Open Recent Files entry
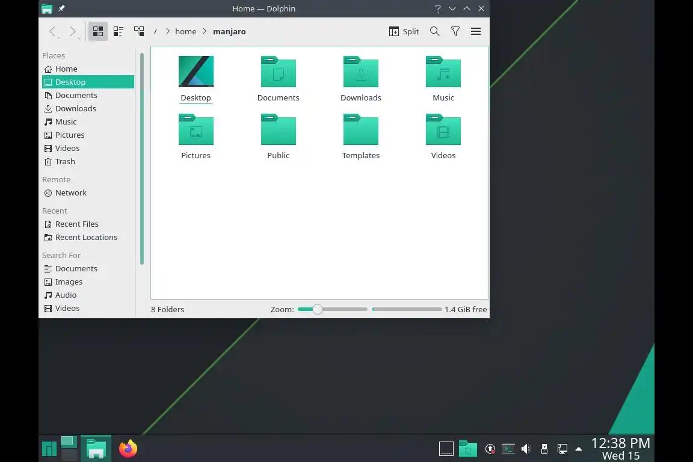The image size is (693, 462). 88,224
